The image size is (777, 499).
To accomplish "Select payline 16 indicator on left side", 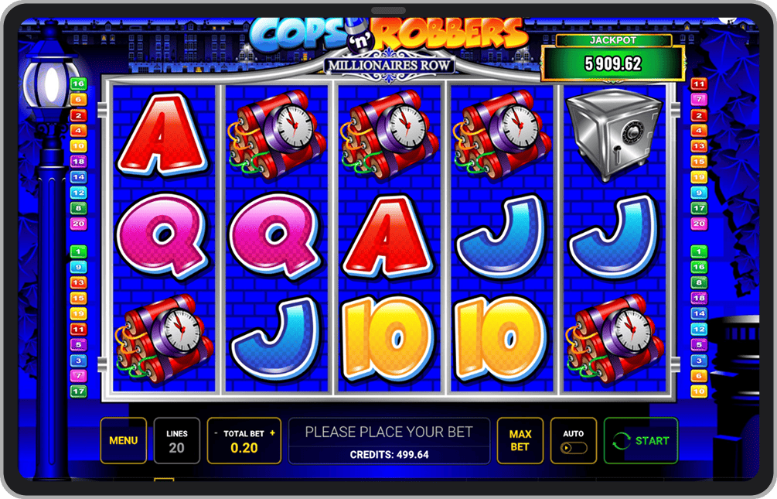I will (78, 84).
